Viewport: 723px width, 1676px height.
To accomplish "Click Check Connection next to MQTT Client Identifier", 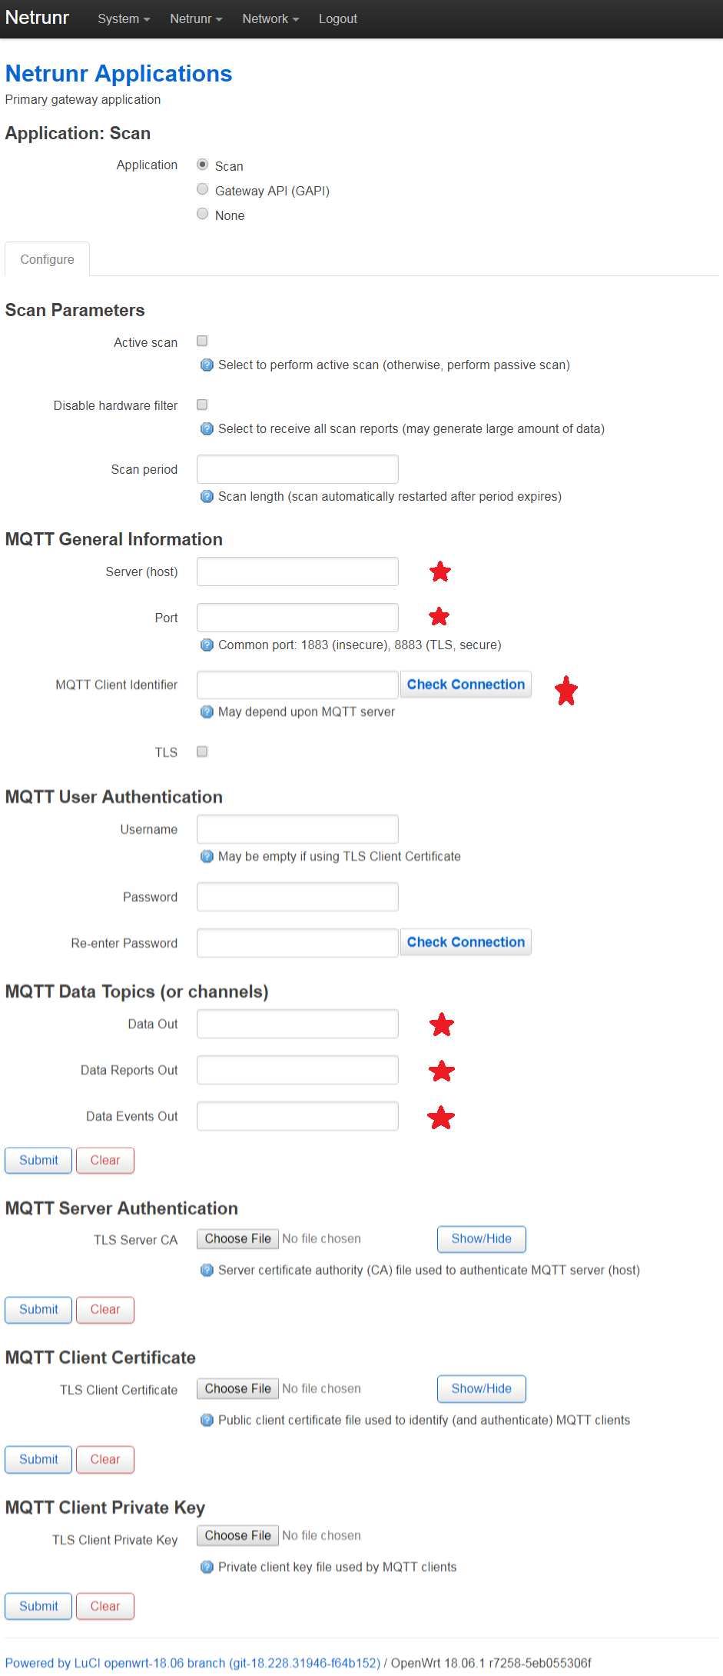I will pyautogui.click(x=466, y=685).
